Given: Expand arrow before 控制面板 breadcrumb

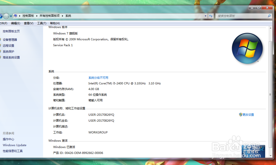Looking at the screenshot, I should [20, 16].
